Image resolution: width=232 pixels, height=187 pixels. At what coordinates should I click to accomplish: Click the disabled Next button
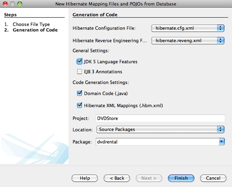[x=149, y=178]
